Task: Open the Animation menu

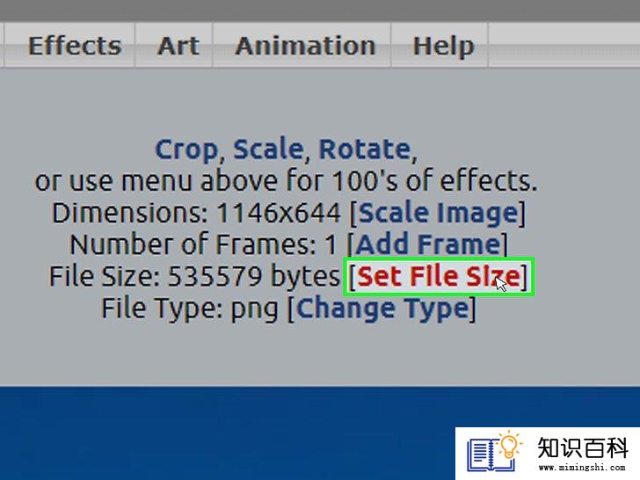Action: (x=305, y=46)
